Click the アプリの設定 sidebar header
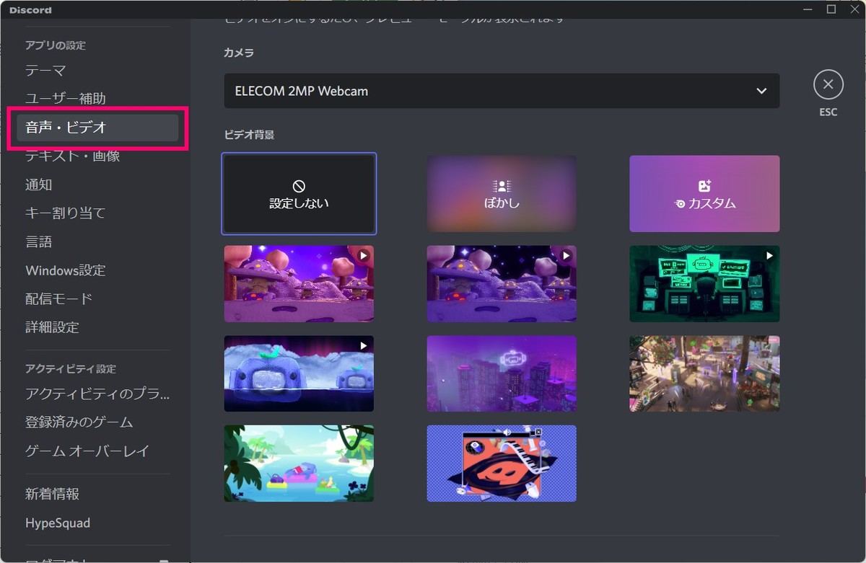Image resolution: width=866 pixels, height=563 pixels. (x=56, y=45)
